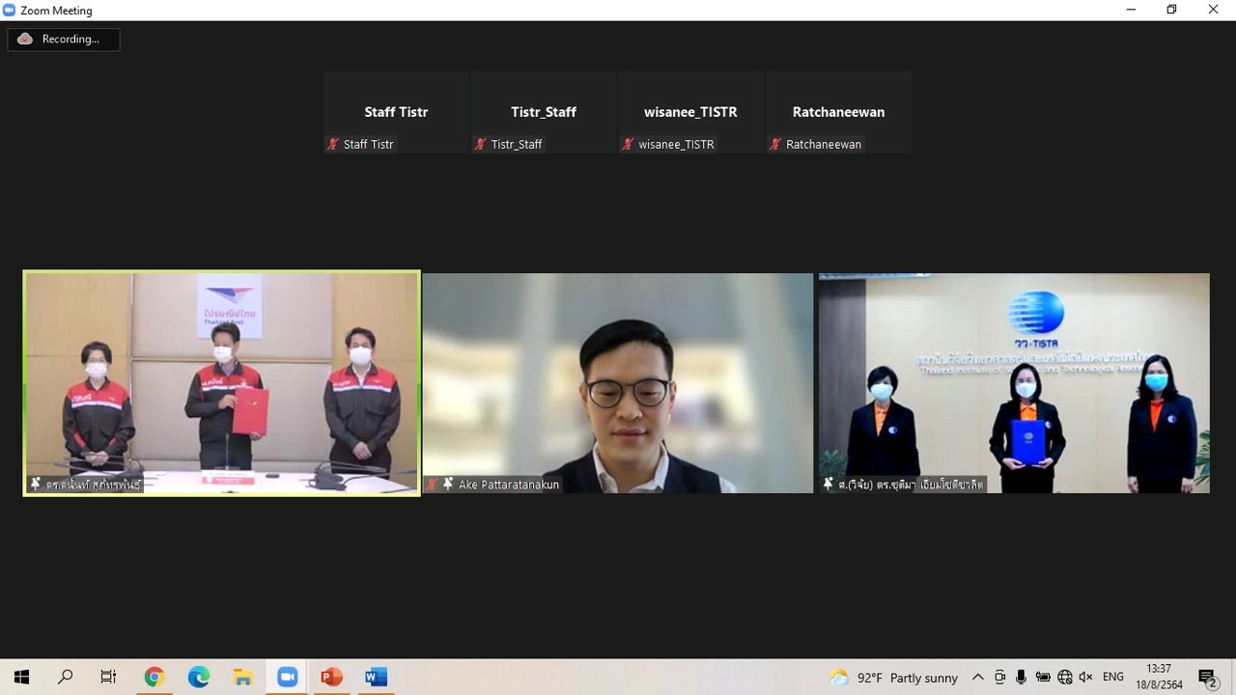The width and height of the screenshot is (1236, 695).
Task: Open File Explorer from the taskbar
Action: [242, 677]
